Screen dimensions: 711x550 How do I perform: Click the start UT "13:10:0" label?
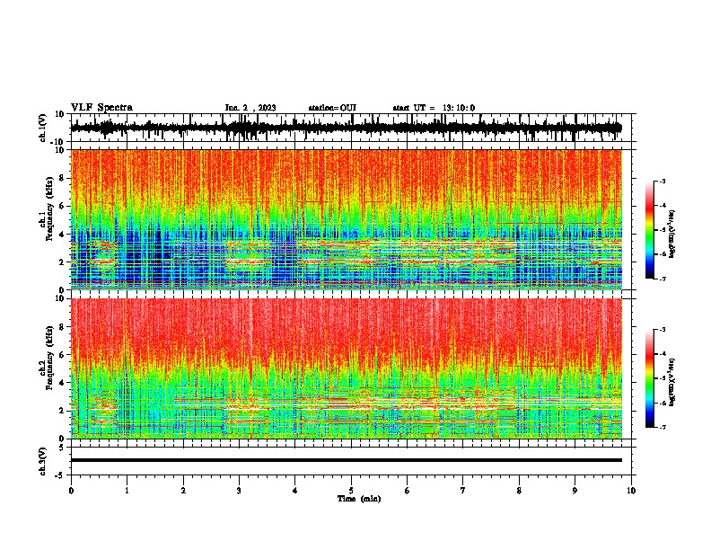coord(459,108)
